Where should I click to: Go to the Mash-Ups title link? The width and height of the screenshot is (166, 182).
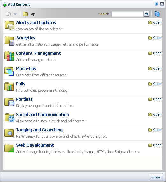point(26,68)
